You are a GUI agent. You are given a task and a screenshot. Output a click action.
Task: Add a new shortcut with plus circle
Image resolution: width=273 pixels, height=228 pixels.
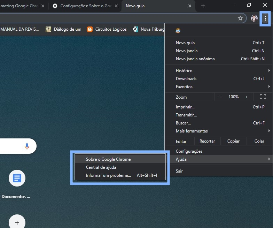(x=17, y=222)
